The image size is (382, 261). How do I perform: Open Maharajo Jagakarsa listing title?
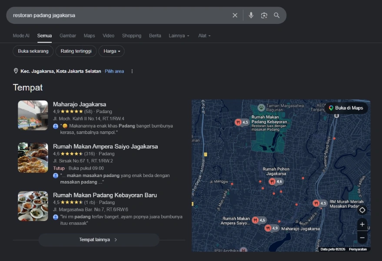[80, 104]
